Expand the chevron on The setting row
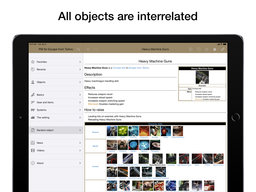The width and height of the screenshot is (256, 192). click(80, 118)
